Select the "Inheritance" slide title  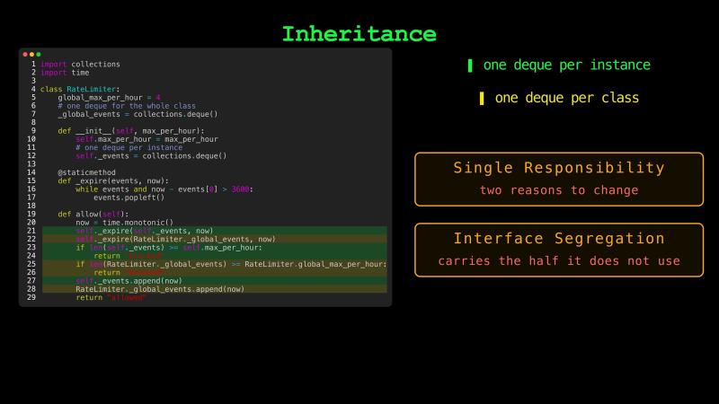pos(359,34)
